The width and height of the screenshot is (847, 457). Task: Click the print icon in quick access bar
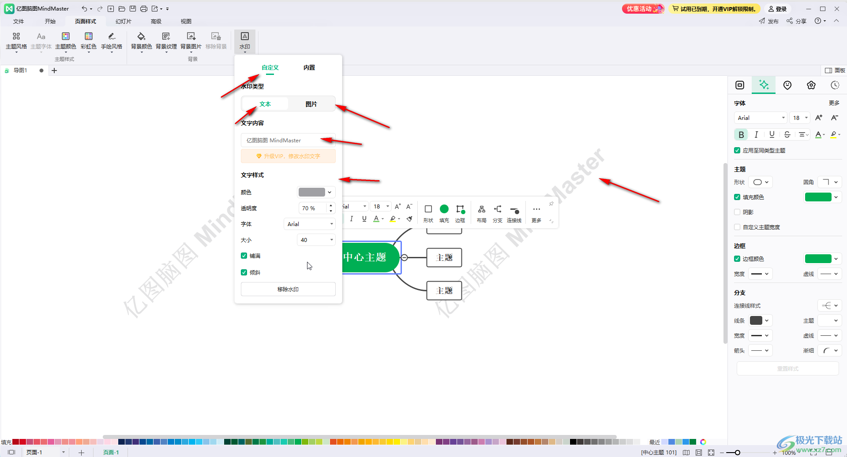pos(144,9)
